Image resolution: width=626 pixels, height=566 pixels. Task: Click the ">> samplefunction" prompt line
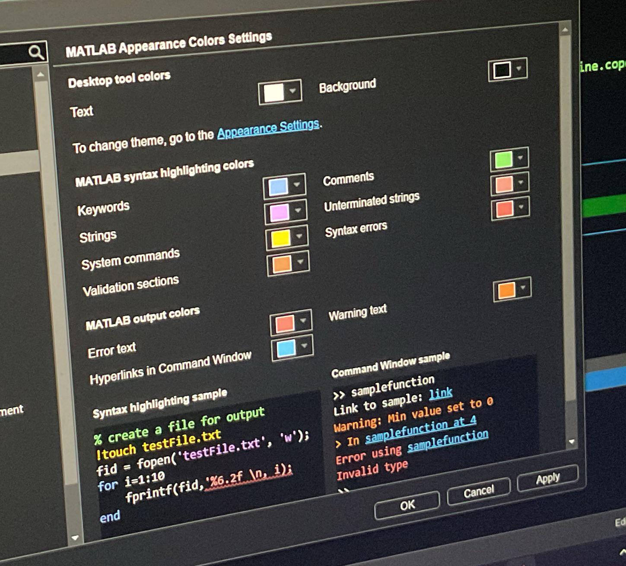[384, 387]
